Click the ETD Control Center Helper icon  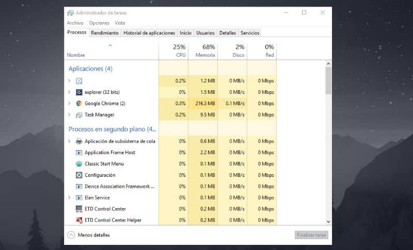point(79,220)
